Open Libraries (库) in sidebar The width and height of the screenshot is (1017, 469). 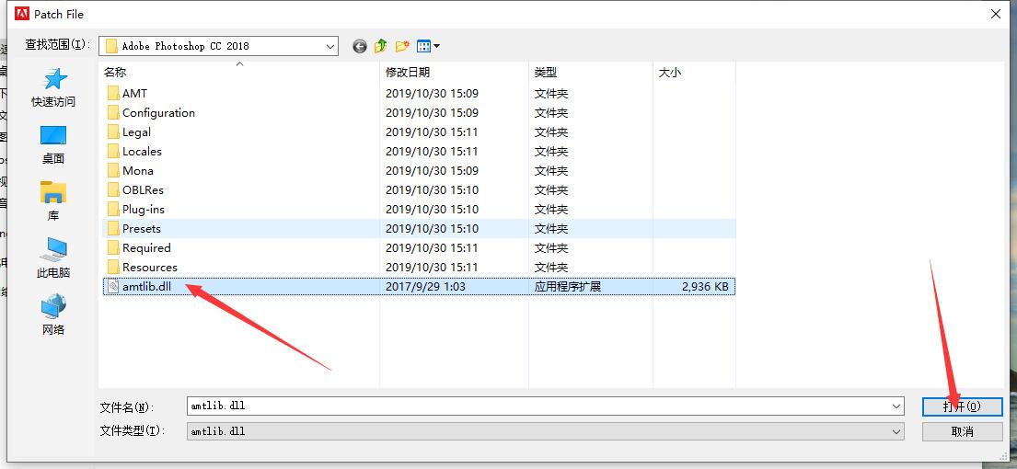[x=53, y=201]
